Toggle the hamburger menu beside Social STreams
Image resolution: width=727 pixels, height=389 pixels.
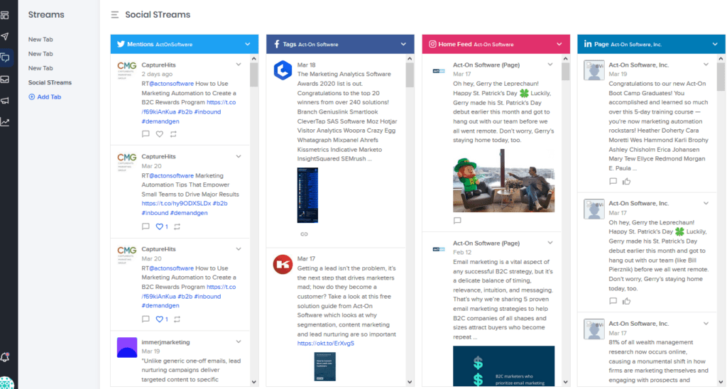(114, 15)
